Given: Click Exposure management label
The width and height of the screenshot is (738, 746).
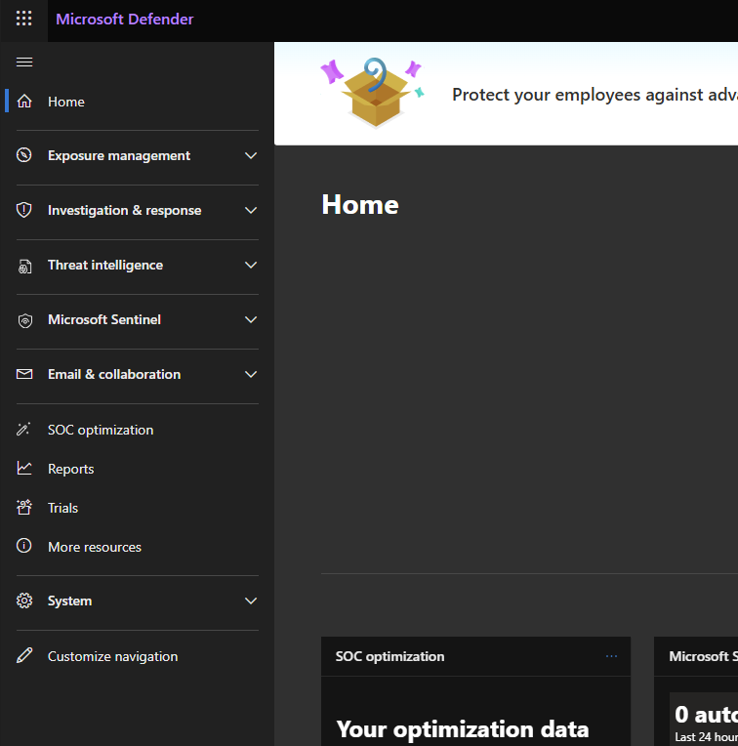Looking at the screenshot, I should coord(119,155).
